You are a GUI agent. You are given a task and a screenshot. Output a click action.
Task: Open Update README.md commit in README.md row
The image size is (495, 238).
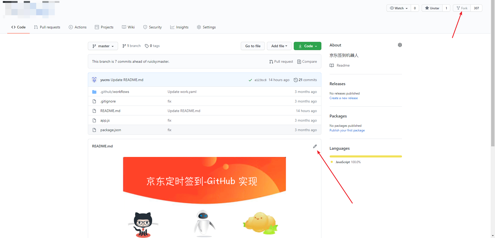click(x=184, y=111)
